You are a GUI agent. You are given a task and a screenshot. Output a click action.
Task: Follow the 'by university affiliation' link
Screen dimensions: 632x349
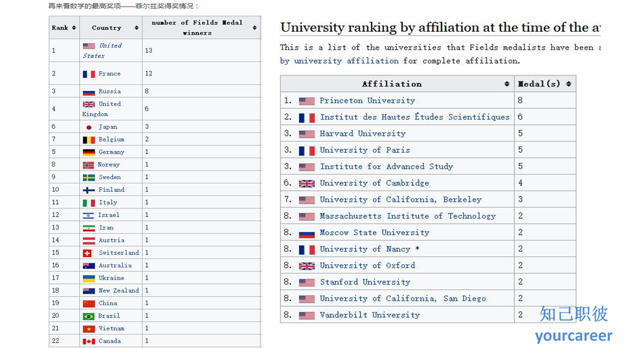pos(339,61)
